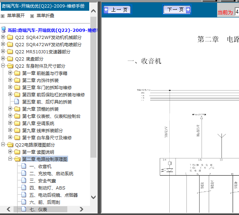Image resolution: width=239 pixels, height=215 pixels.
Task: Expand 第一章 前舱盖与行李箱 node
Action: click(10, 72)
